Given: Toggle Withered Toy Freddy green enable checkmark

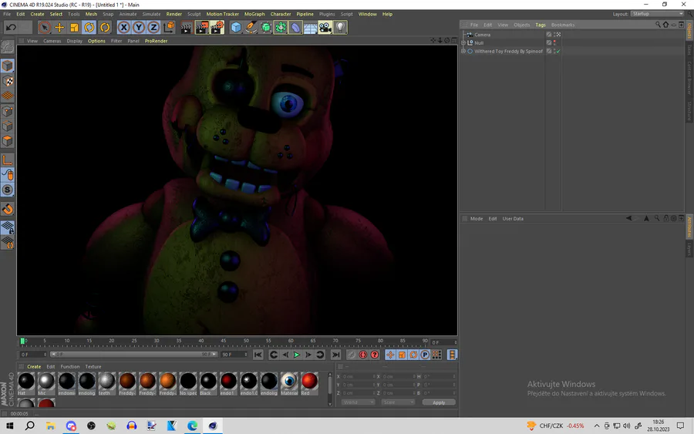Looking at the screenshot, I should pyautogui.click(x=558, y=52).
